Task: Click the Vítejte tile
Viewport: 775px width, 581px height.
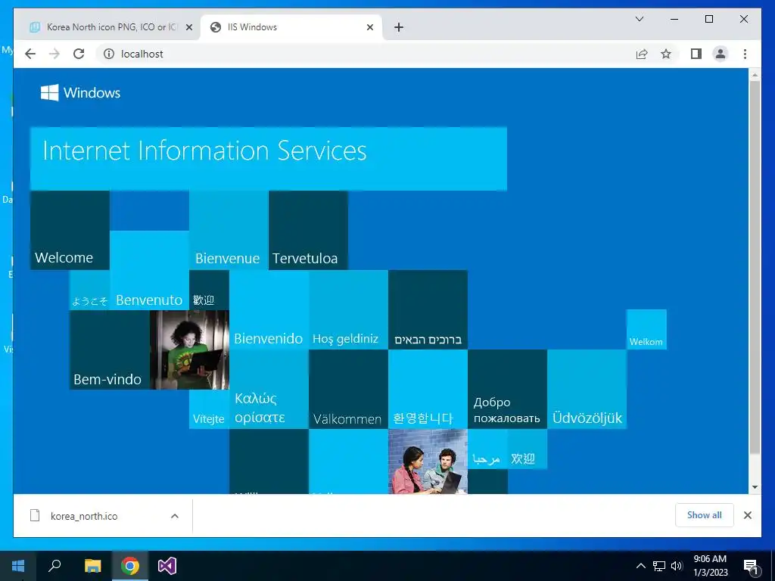Action: (x=209, y=409)
